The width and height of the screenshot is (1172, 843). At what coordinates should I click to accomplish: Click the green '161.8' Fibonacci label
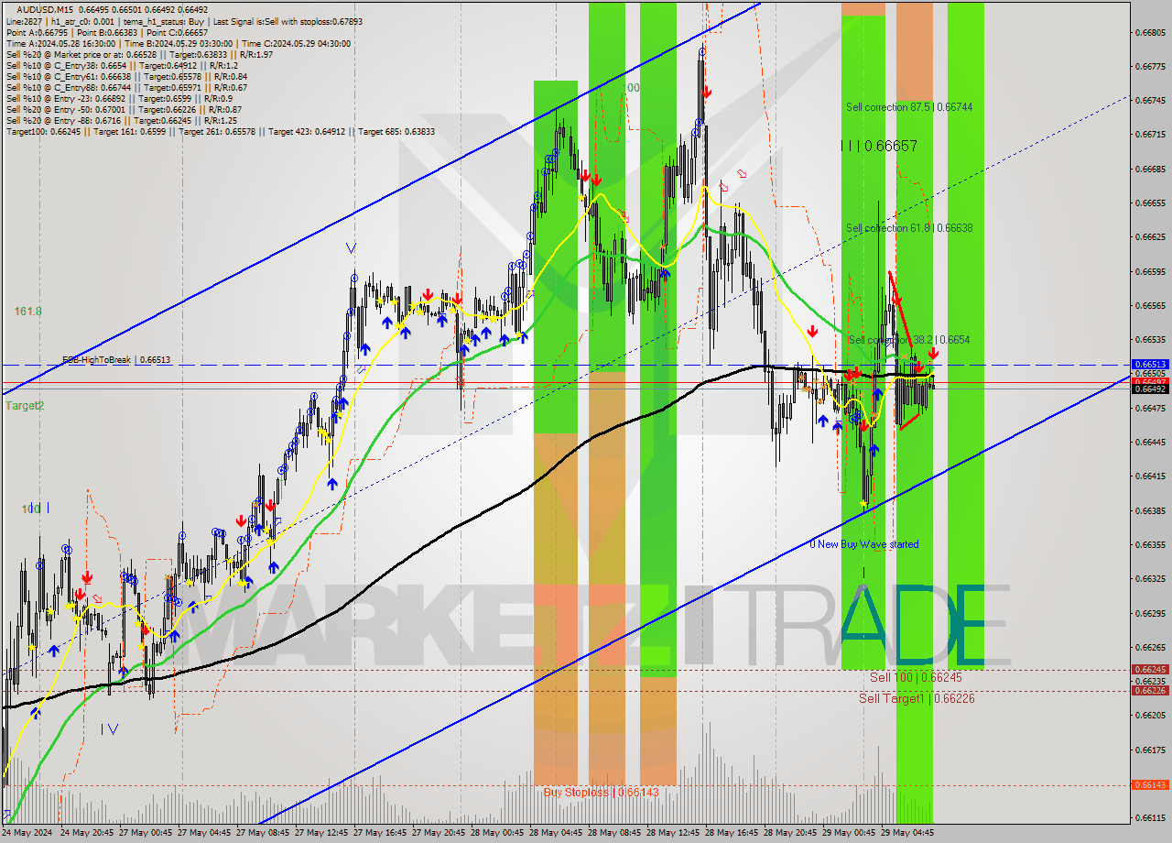pyautogui.click(x=27, y=312)
